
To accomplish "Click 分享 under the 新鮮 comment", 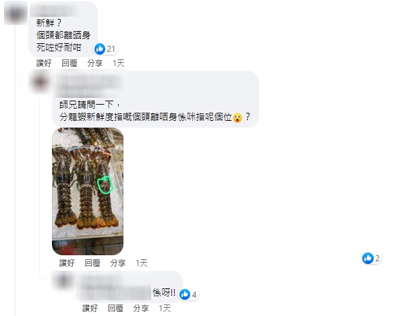I will click(95, 63).
